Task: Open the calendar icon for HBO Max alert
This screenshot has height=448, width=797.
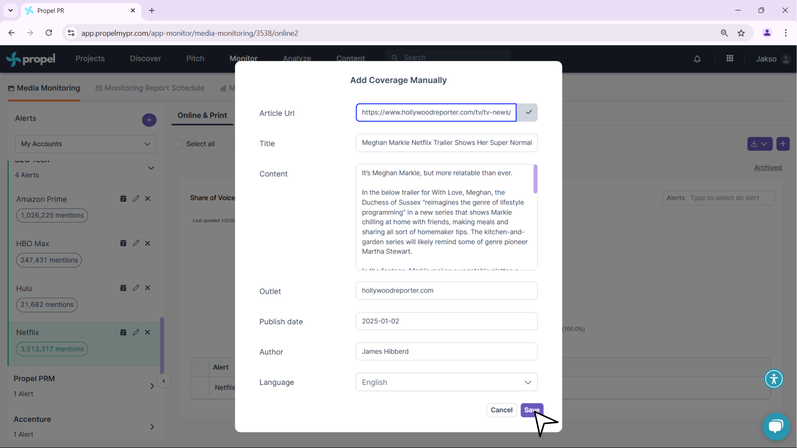Action: (123, 243)
